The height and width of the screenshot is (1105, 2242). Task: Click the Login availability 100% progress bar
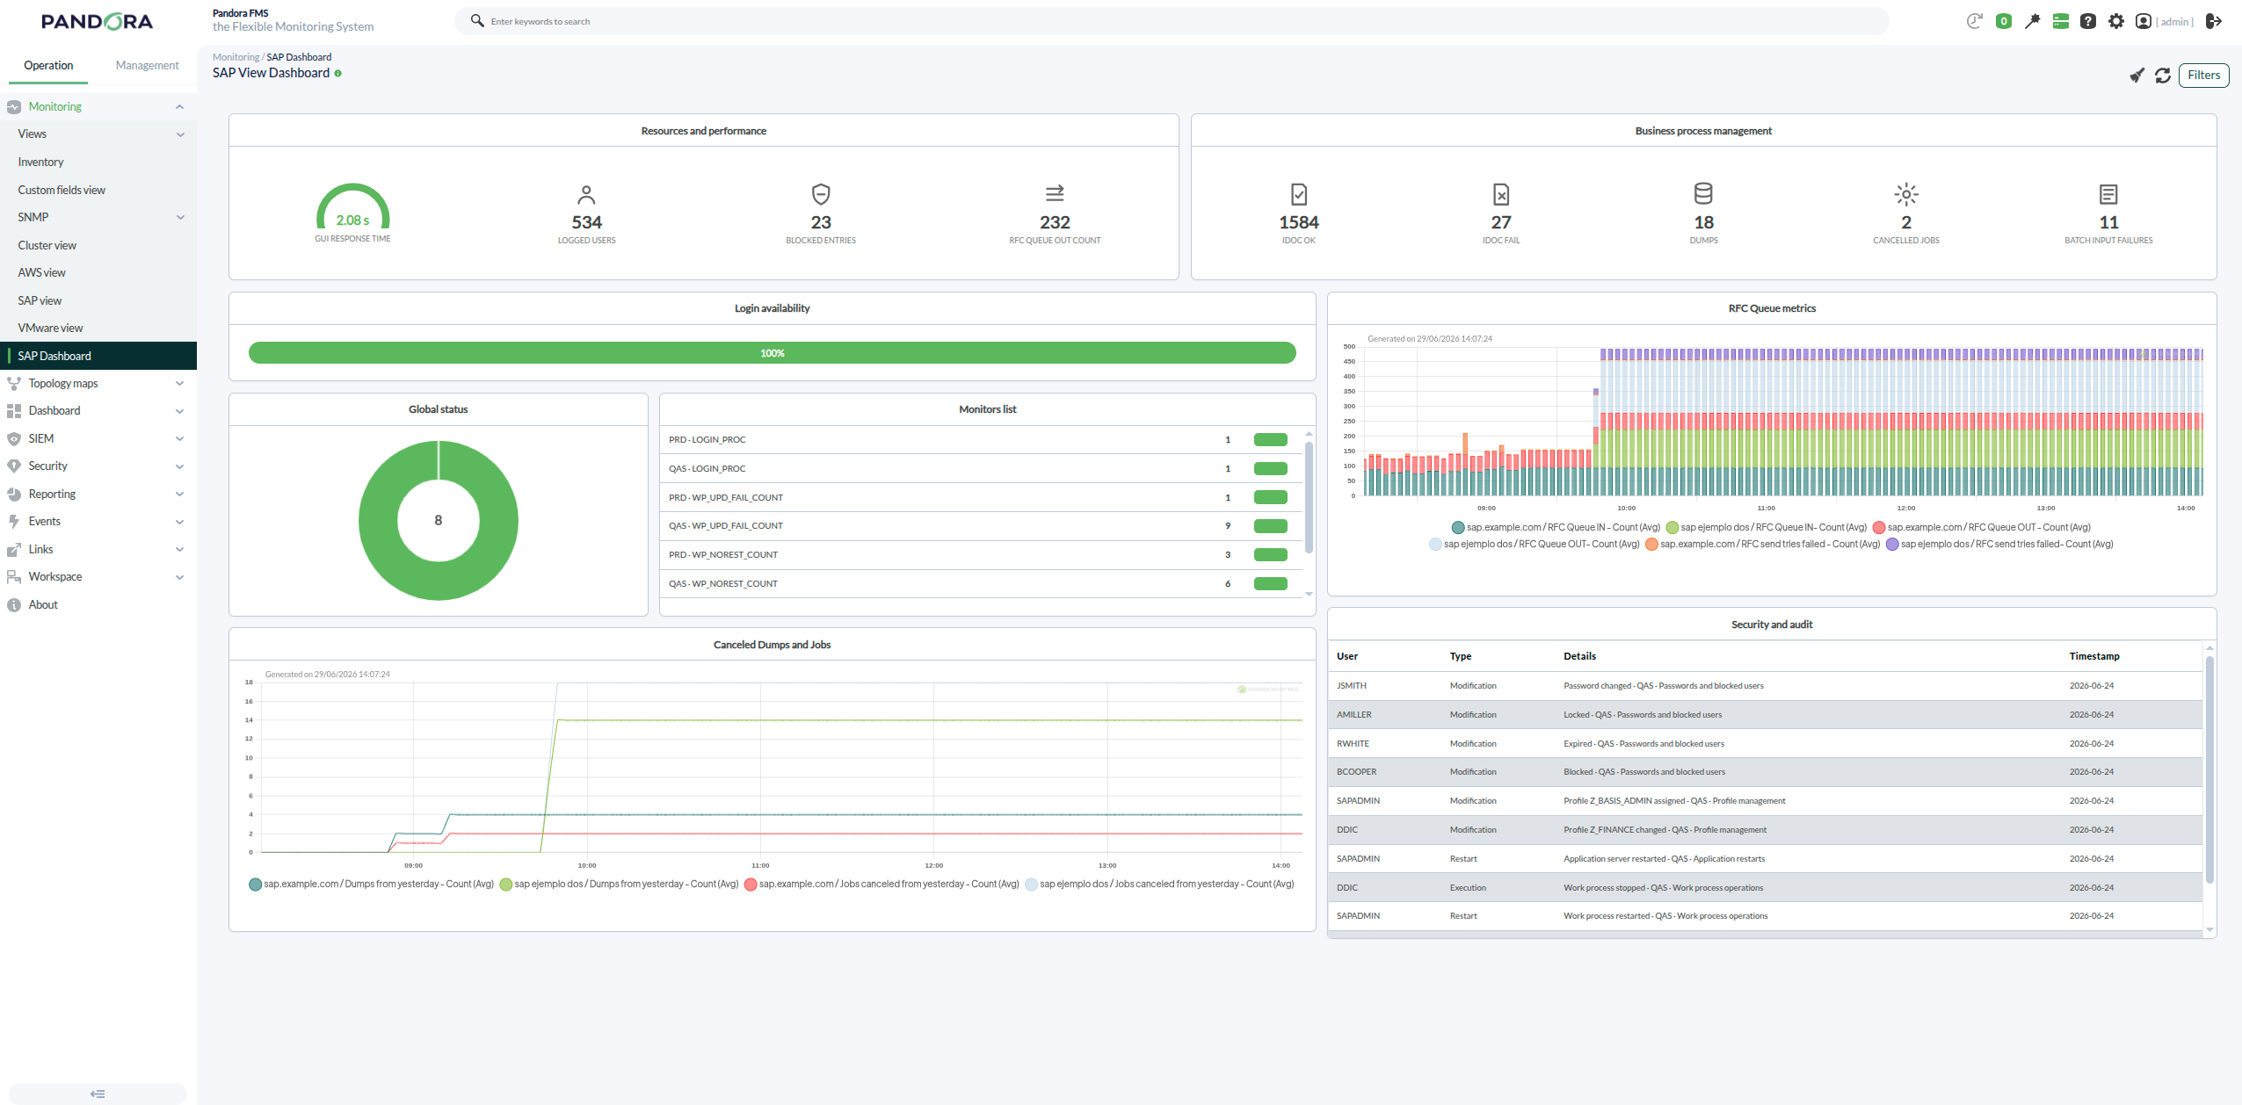click(772, 353)
